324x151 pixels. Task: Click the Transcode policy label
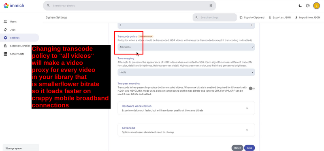coord(127,36)
